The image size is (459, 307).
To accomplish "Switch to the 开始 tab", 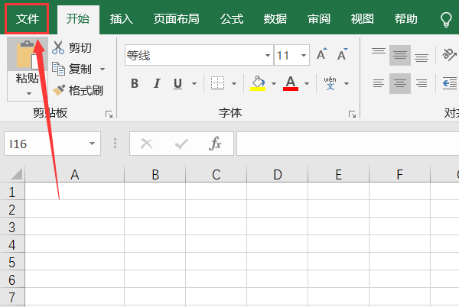I will 78,19.
